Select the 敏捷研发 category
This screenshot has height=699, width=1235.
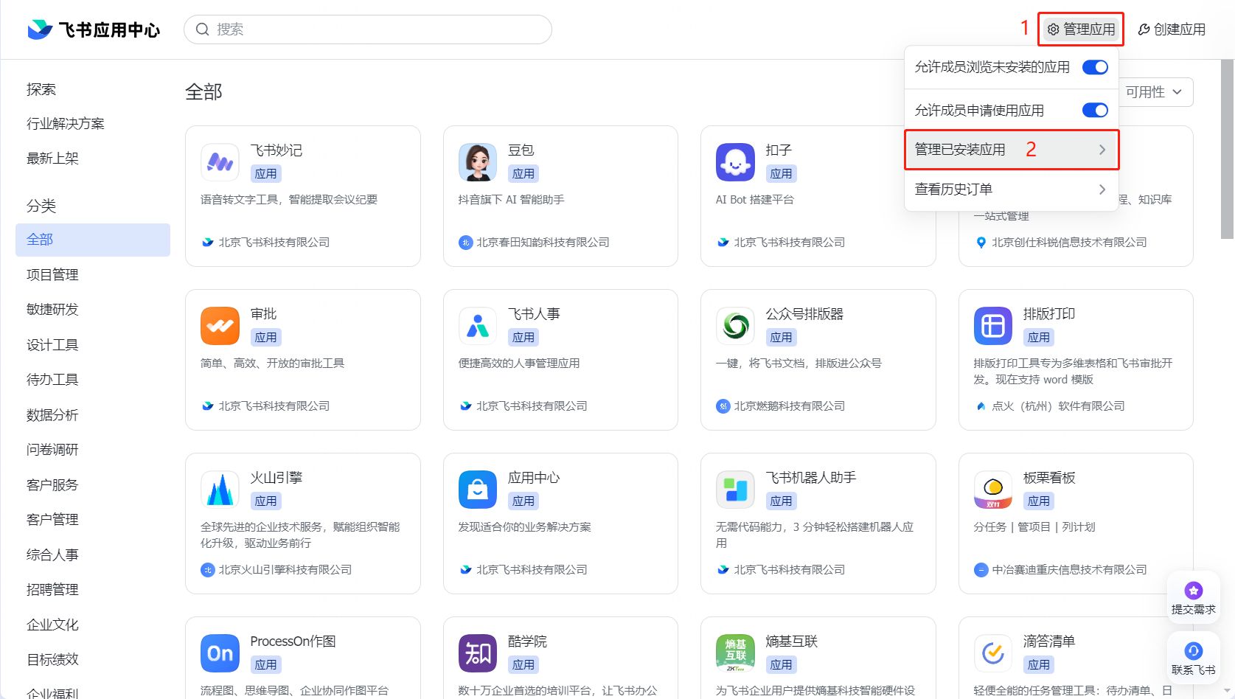click(x=52, y=309)
